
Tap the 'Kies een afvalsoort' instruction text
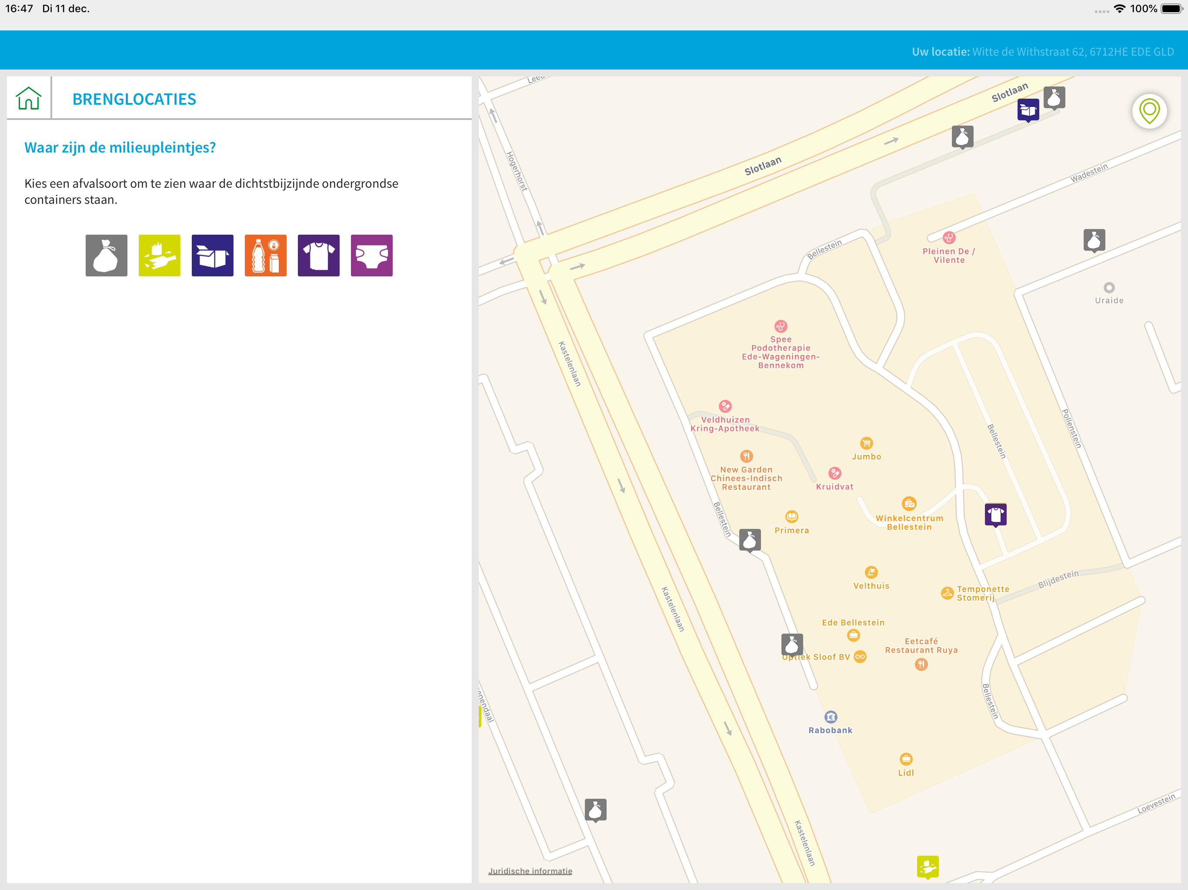(211, 192)
